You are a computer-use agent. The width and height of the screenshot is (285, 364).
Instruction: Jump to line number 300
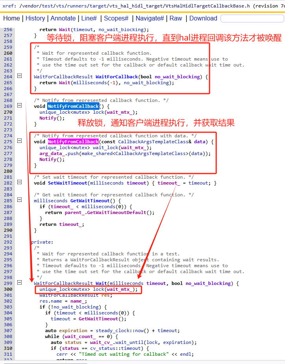[8, 289]
